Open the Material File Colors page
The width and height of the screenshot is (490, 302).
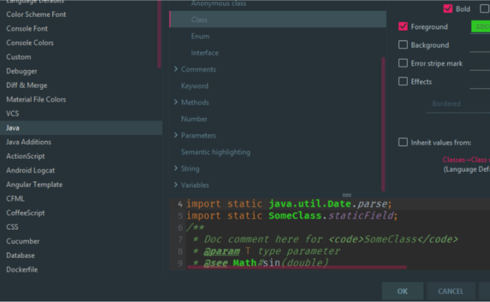36,100
